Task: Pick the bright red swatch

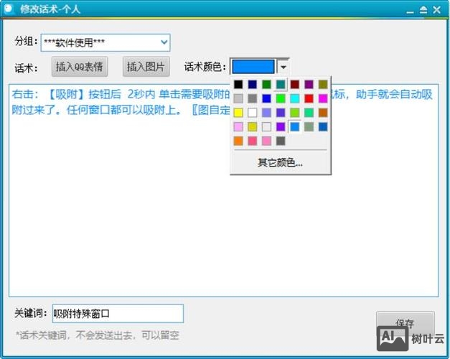Action: click(x=309, y=98)
